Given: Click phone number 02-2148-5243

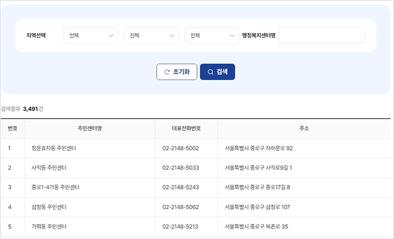Looking at the screenshot, I should point(181,187).
